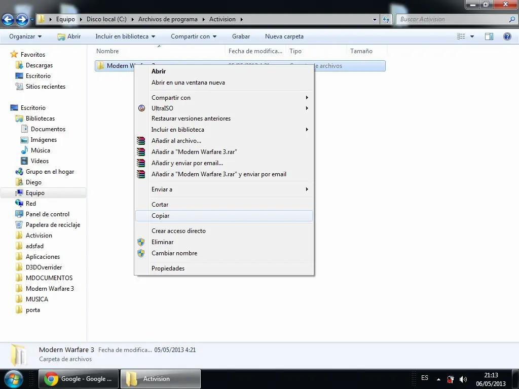Select Abrir en una ventana nueva
This screenshot has width=519, height=389.
tap(224, 83)
